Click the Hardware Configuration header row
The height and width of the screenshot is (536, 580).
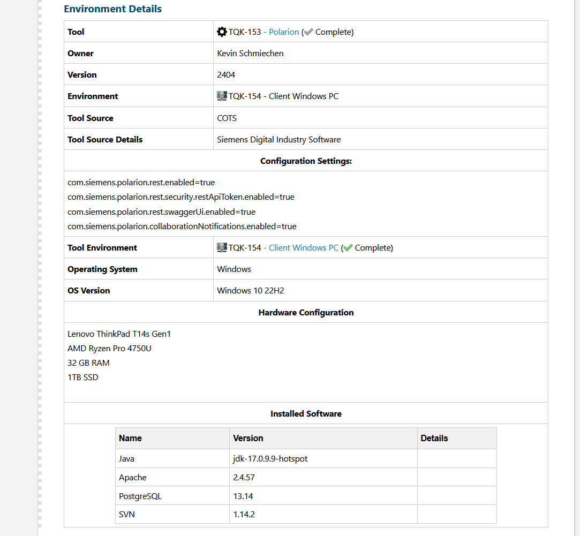coord(306,312)
